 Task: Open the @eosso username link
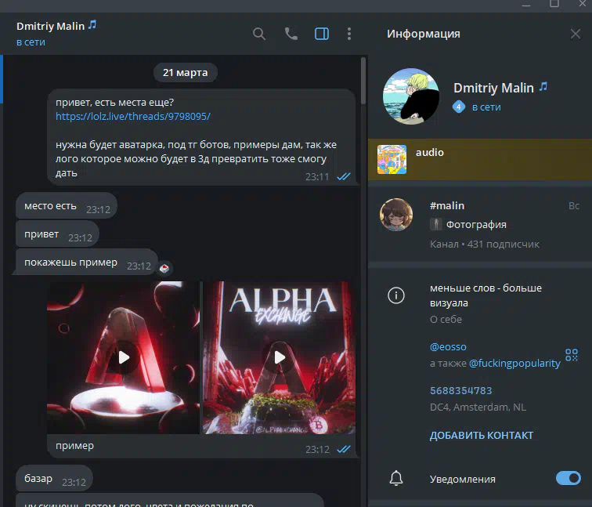pyautogui.click(x=449, y=346)
